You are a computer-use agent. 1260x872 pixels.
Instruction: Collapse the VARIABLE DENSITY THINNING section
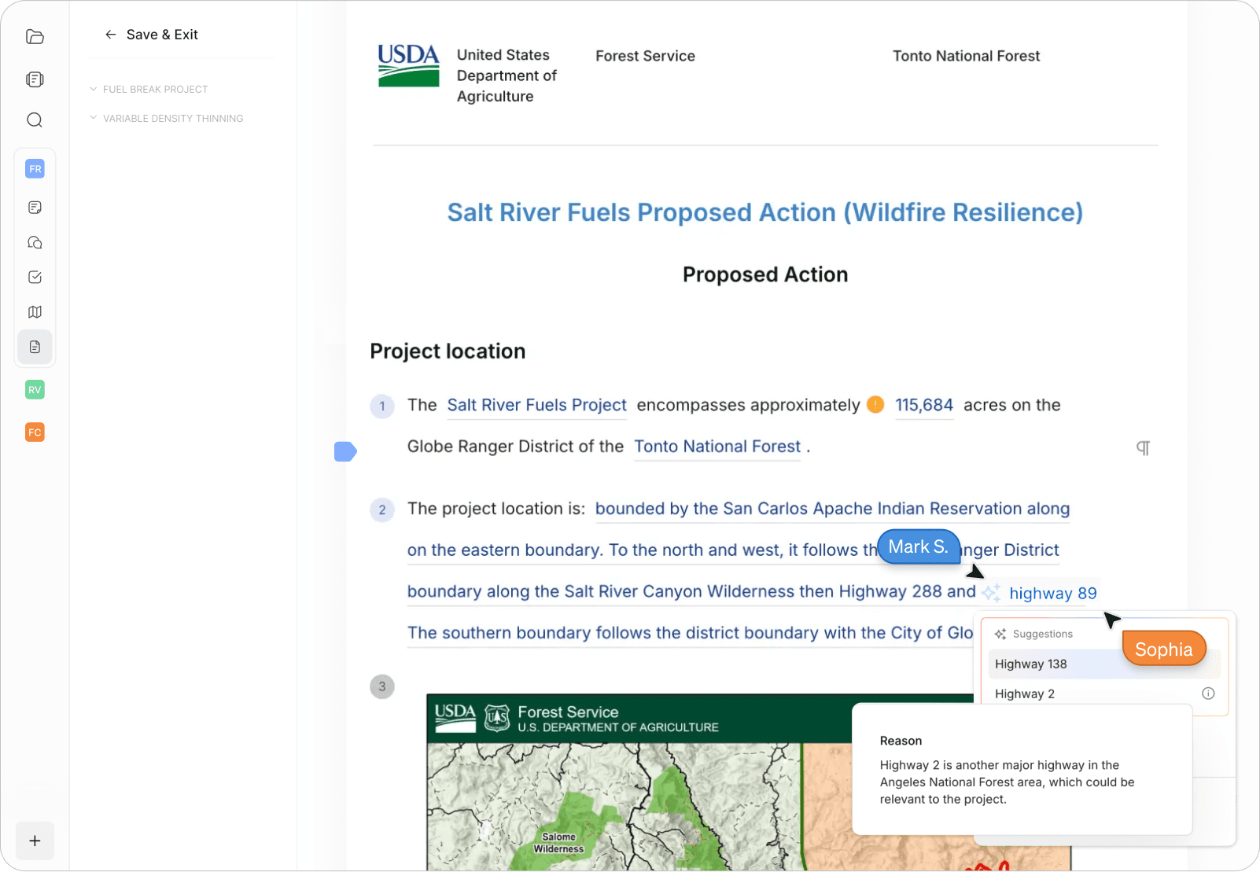94,118
